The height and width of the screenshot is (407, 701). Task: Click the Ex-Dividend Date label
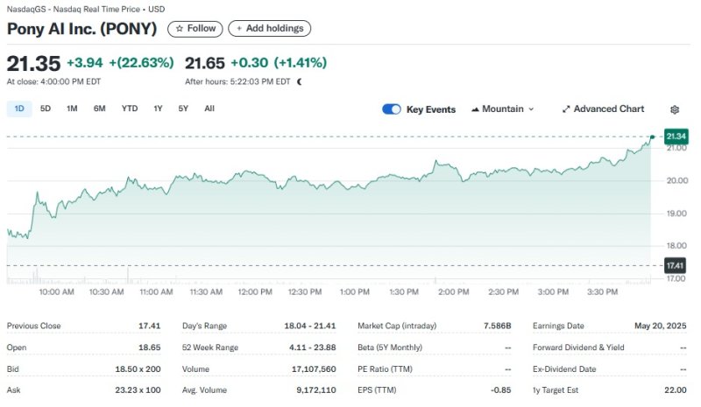pyautogui.click(x=564, y=369)
